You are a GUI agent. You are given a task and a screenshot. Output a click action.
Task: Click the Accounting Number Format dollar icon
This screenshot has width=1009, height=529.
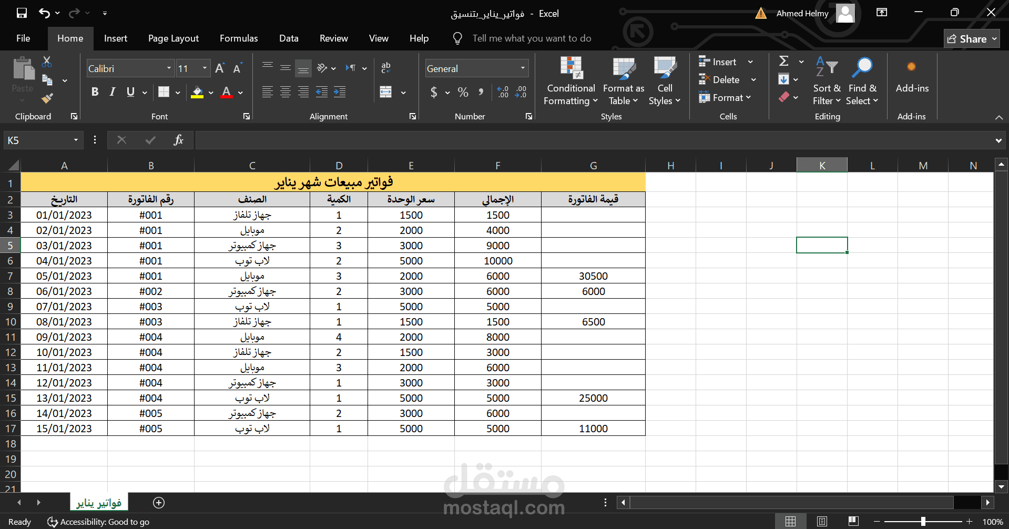pos(434,93)
